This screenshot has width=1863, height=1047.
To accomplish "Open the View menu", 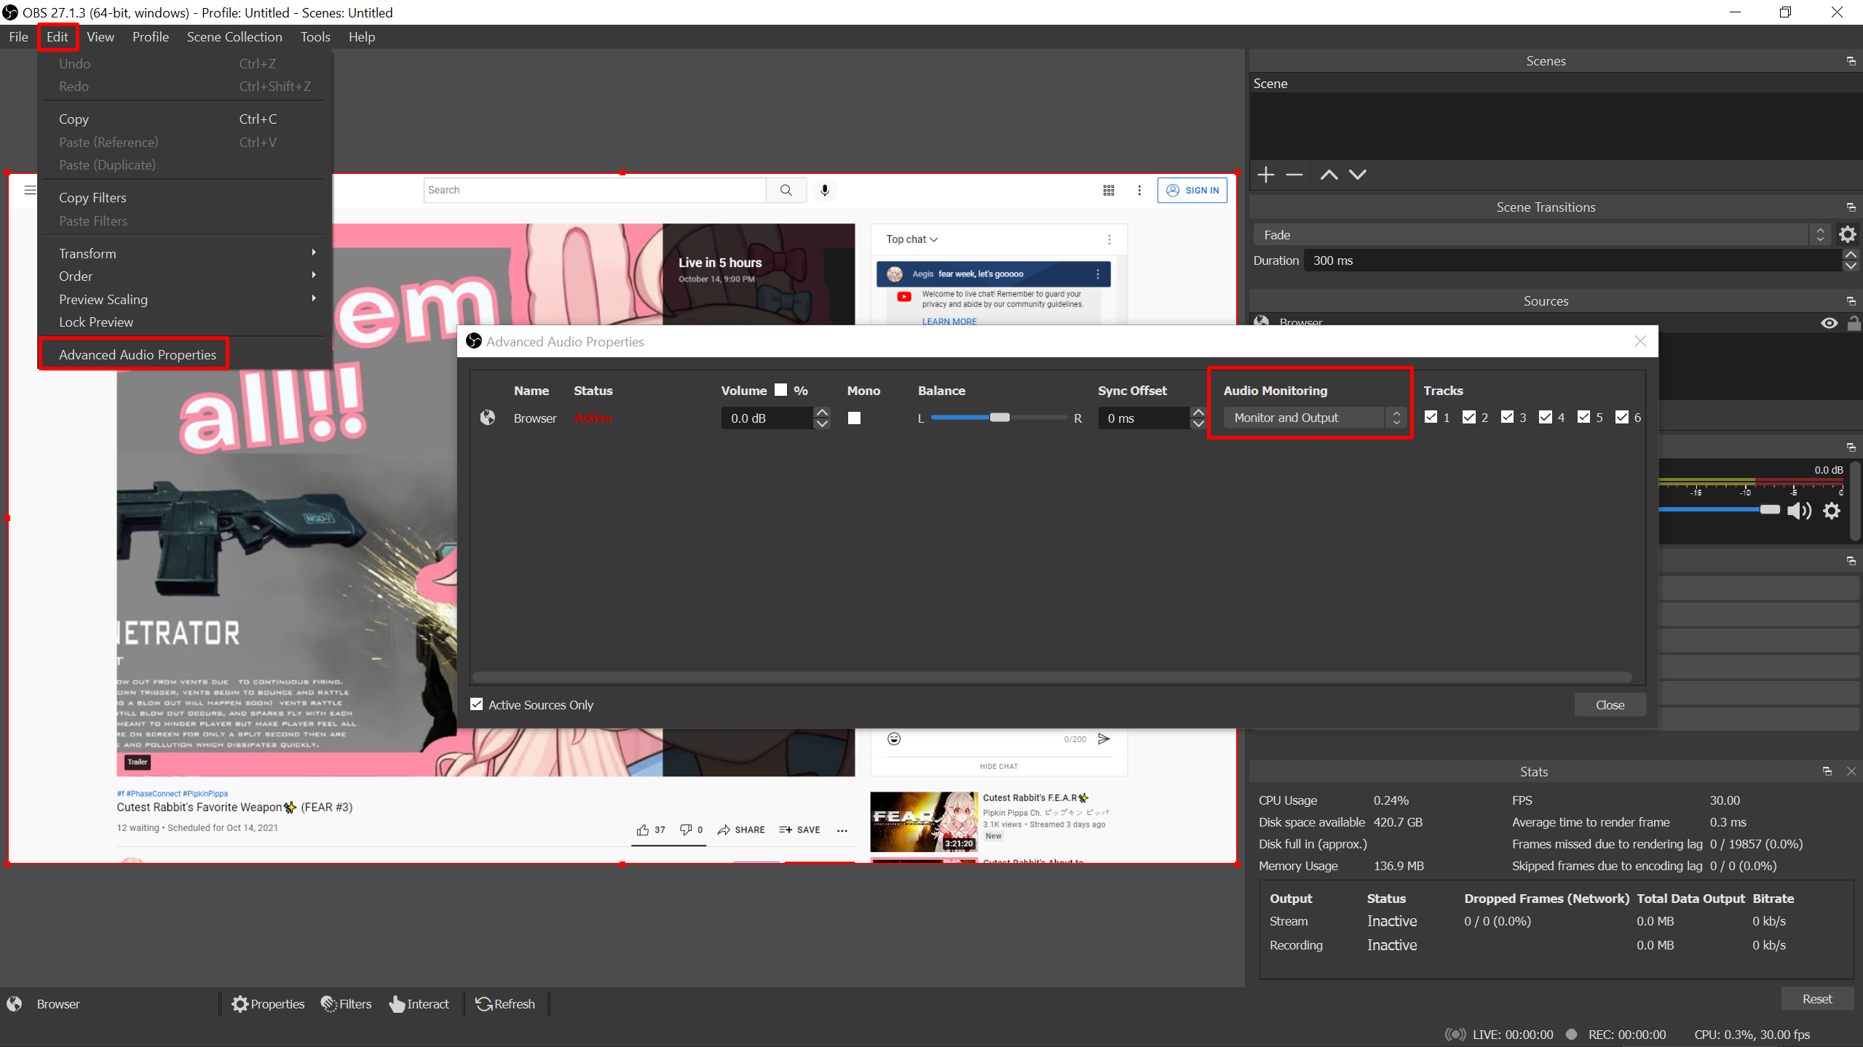I will click(x=100, y=37).
